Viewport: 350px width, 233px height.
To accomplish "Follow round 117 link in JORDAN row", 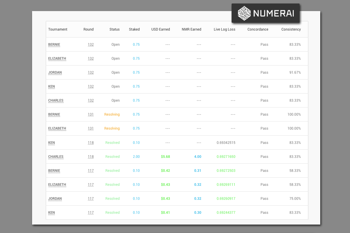I will 91,199.
